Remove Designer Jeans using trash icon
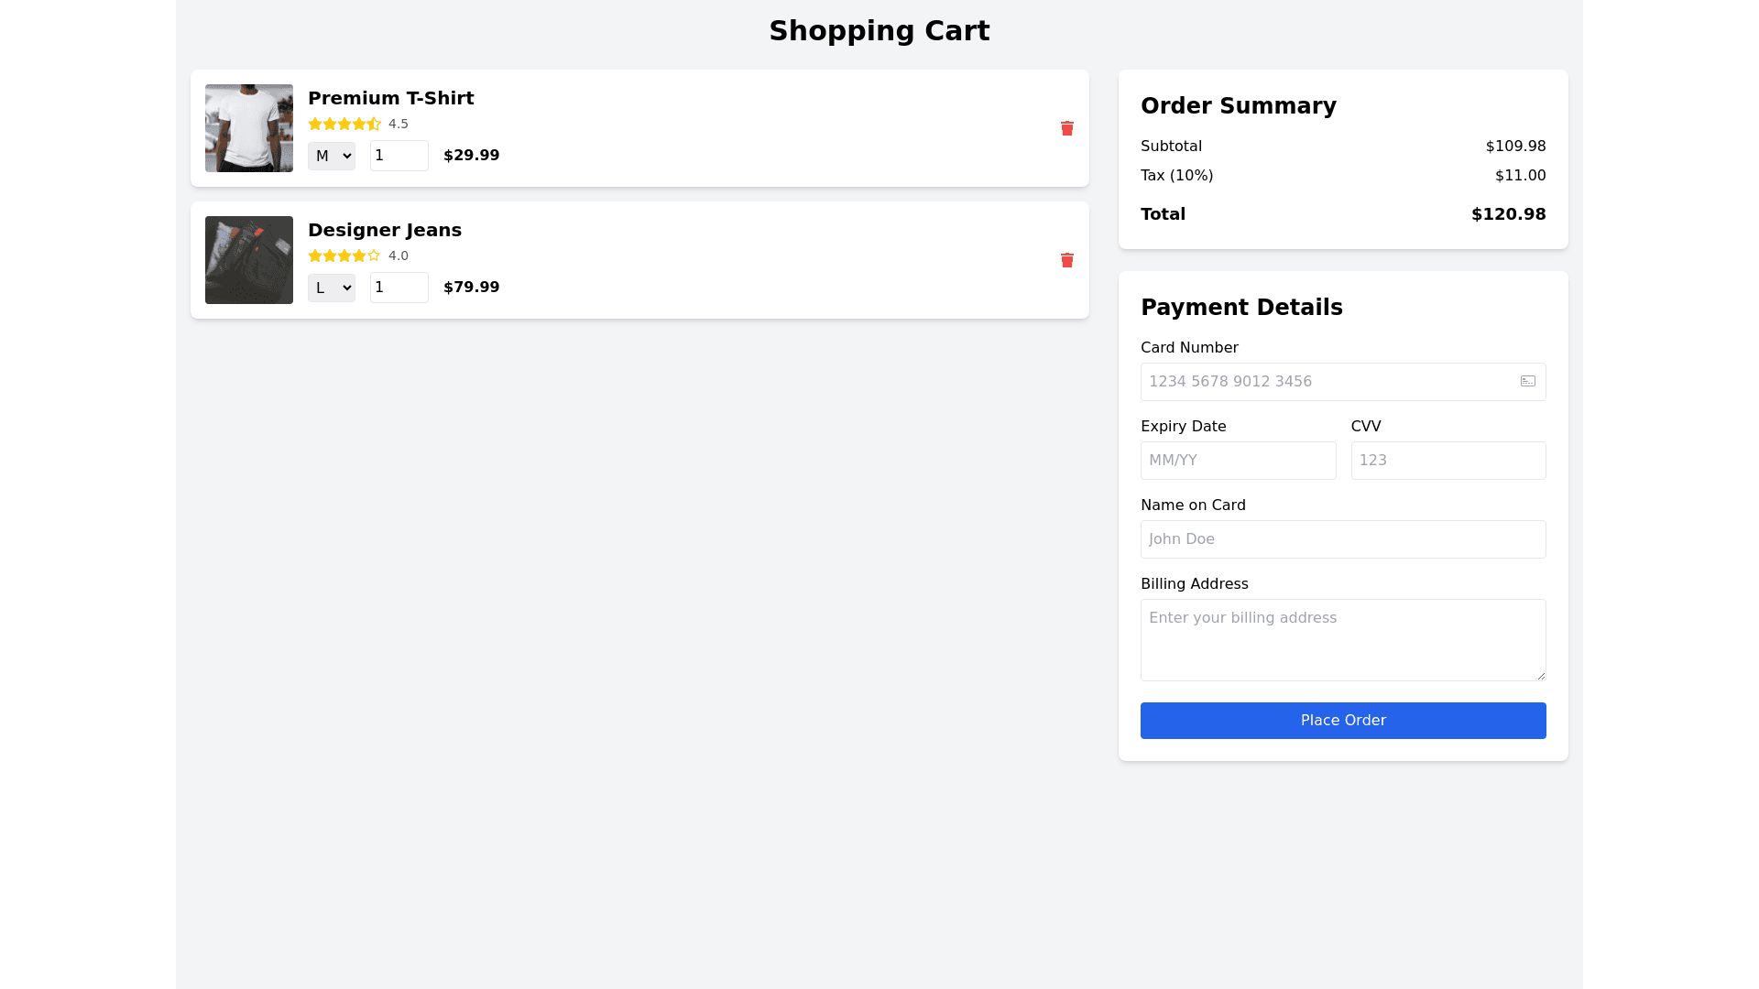 click(x=1066, y=260)
